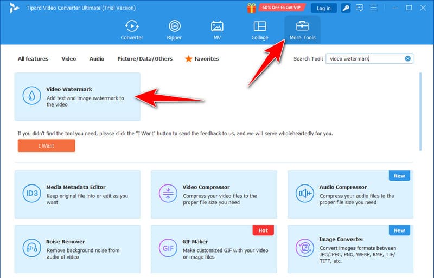Maximize the Tipard window

(409, 8)
